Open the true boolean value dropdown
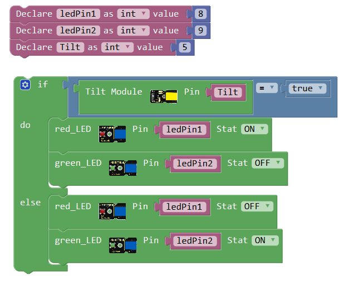349x286 pixels. (x=306, y=88)
